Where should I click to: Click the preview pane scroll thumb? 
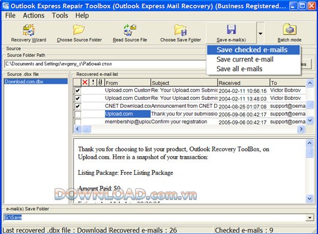click(x=310, y=153)
